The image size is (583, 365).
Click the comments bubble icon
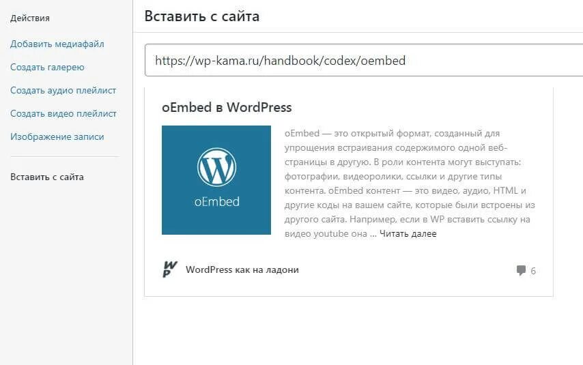tap(521, 270)
